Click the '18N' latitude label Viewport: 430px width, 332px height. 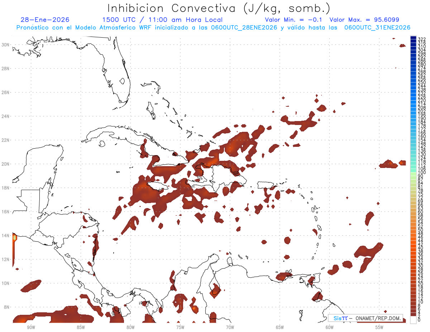click(6, 188)
